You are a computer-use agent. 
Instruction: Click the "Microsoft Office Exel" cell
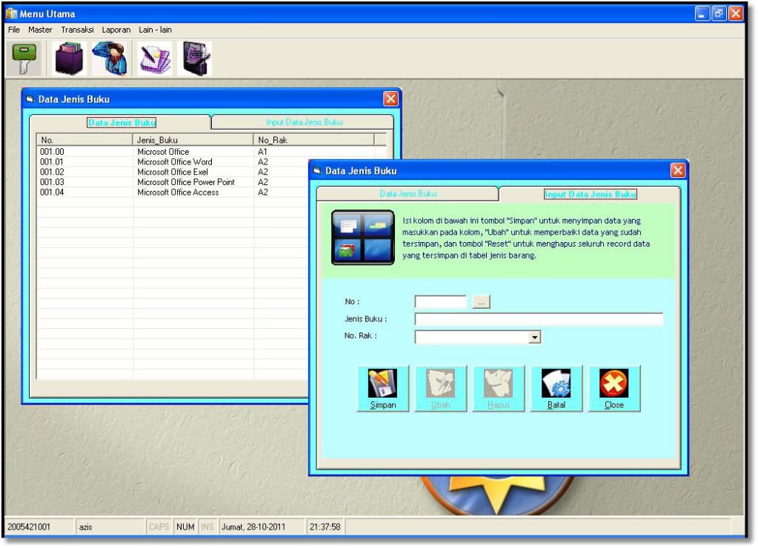[x=173, y=172]
